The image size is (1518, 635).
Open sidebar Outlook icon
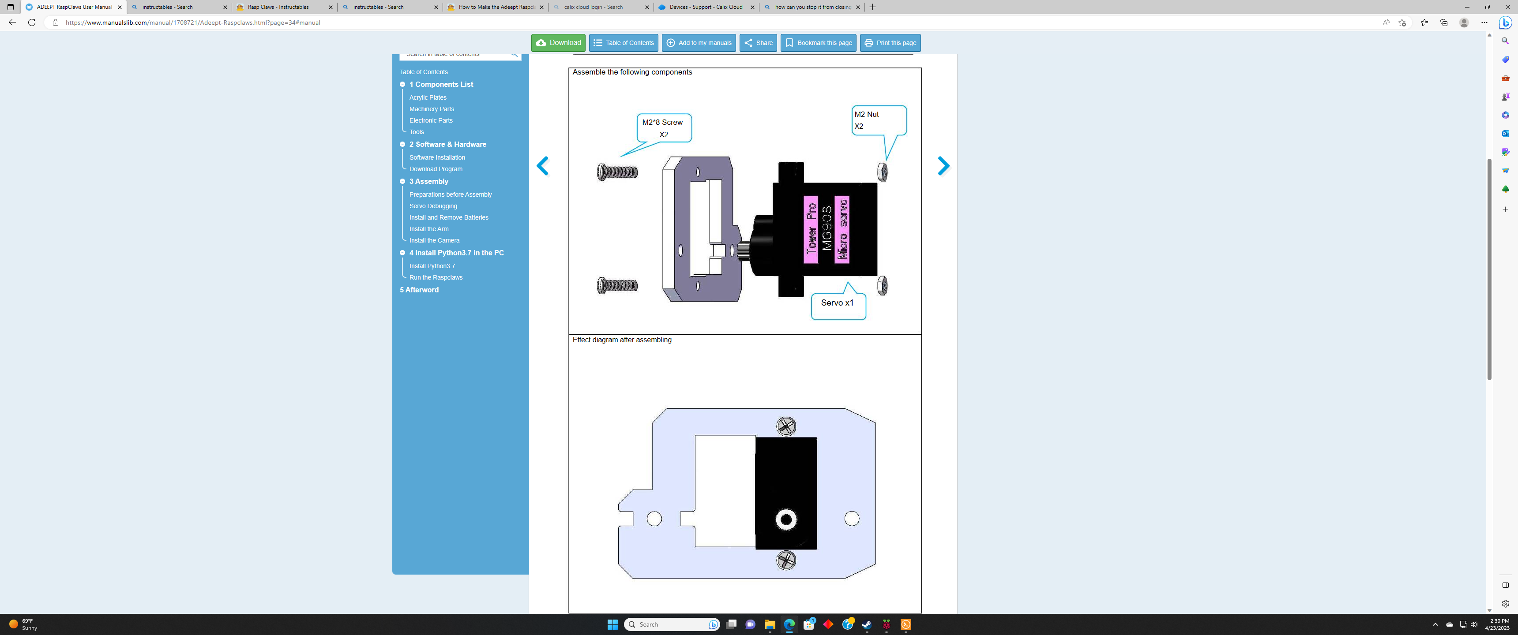1505,133
